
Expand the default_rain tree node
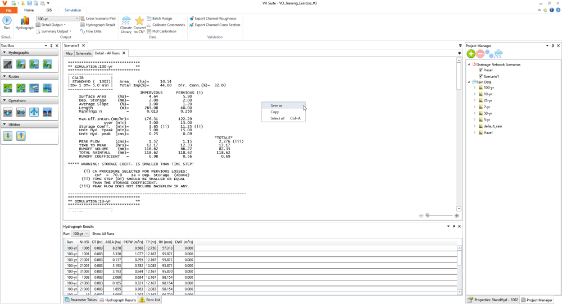474,126
